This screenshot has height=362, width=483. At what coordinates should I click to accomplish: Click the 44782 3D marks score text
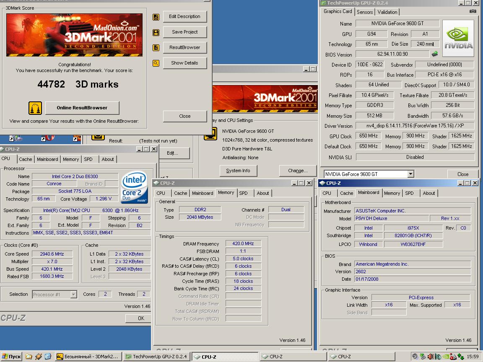78,84
